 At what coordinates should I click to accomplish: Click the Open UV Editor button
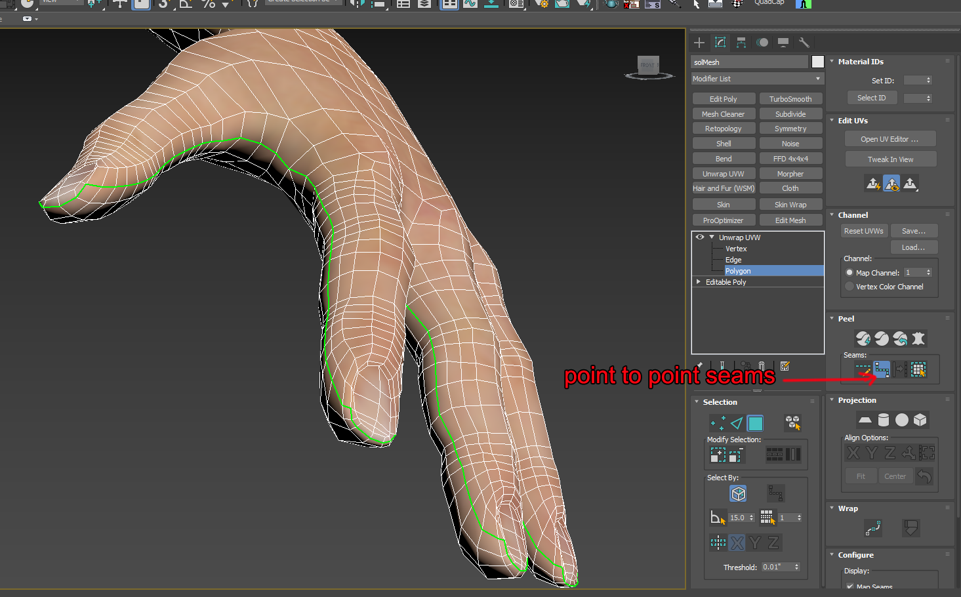[890, 138]
